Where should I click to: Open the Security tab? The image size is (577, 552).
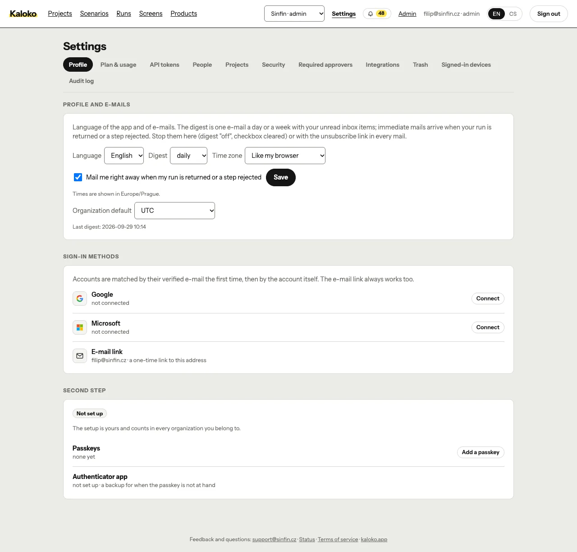274,65
